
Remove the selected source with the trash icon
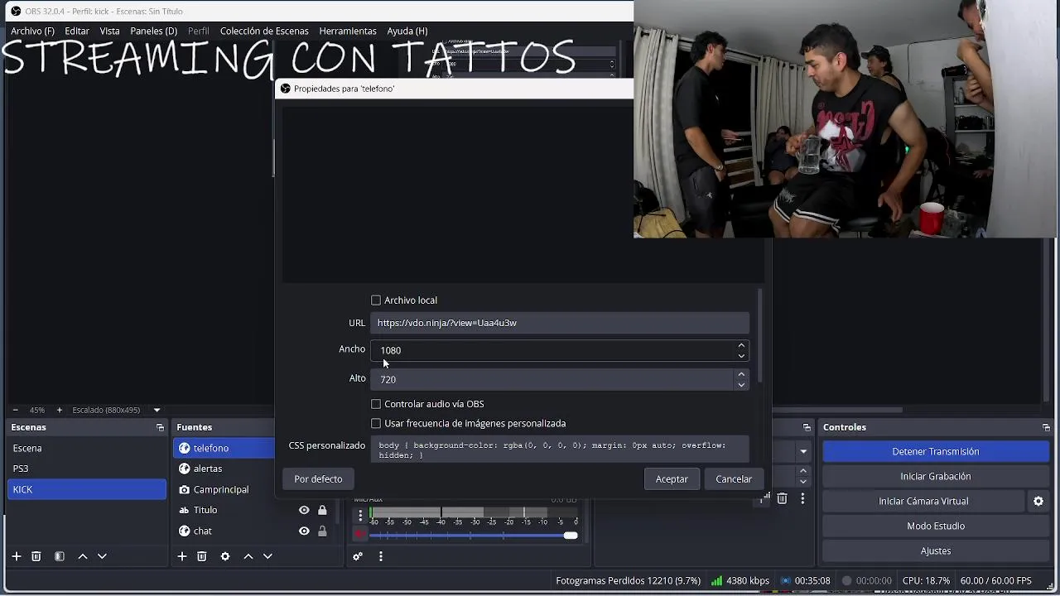point(202,556)
